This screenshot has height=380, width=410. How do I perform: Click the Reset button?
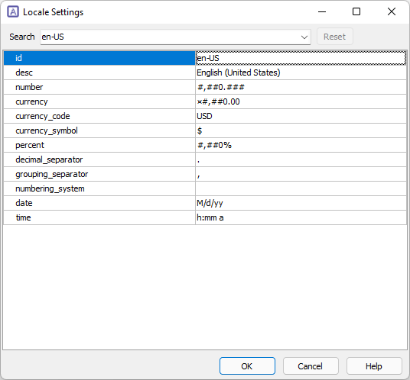[335, 37]
